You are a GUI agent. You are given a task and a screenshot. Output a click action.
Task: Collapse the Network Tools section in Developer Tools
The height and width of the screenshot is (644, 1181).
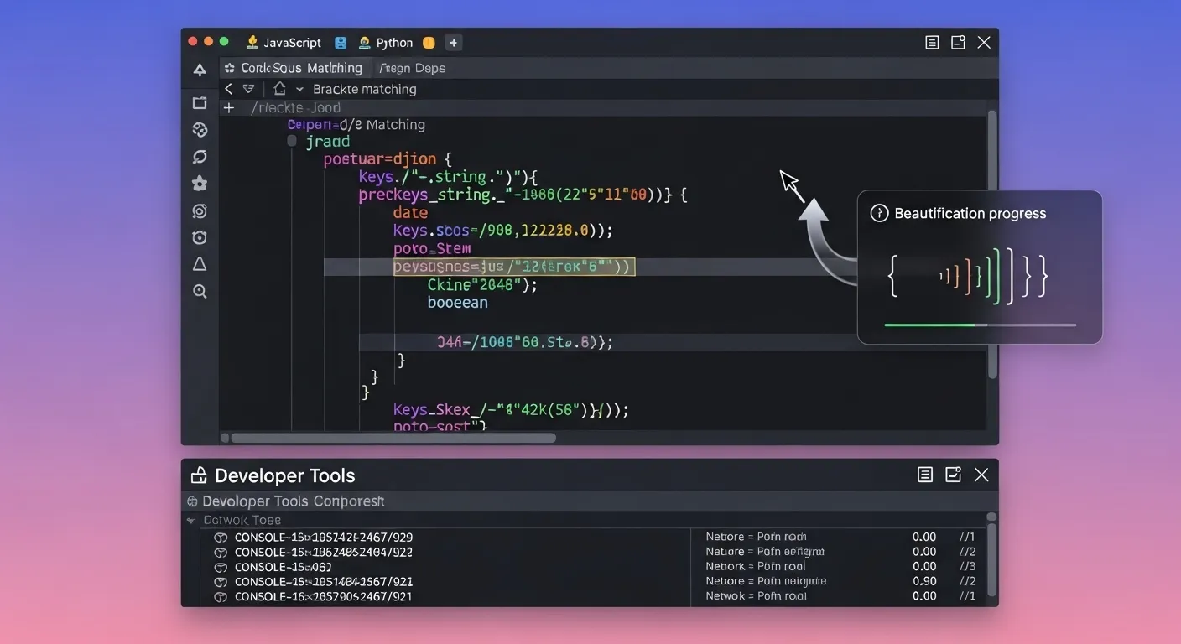(192, 520)
